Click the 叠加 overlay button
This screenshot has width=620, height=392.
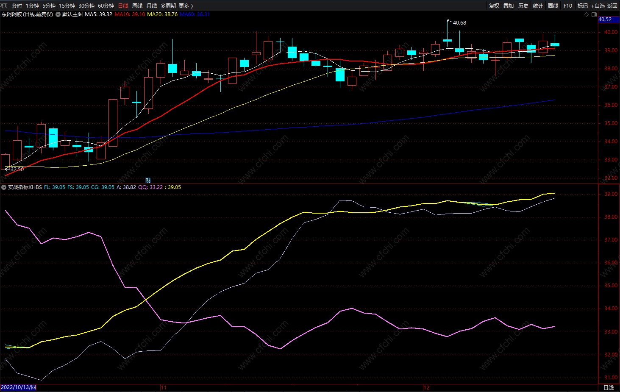point(509,6)
